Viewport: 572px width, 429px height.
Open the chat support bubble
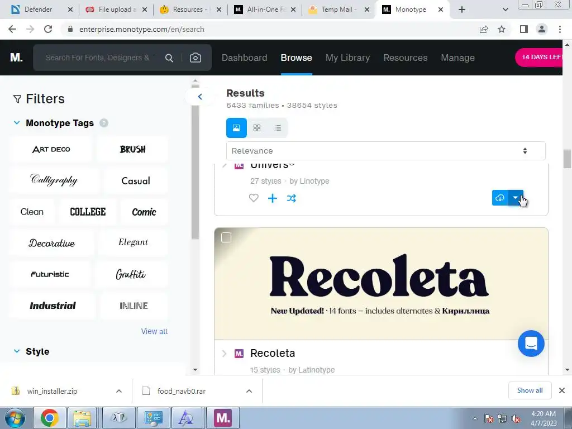pyautogui.click(x=531, y=344)
